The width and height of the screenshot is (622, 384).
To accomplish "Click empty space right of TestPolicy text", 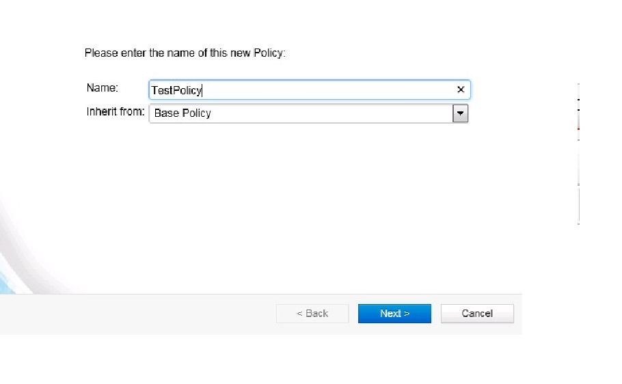I will pos(328,90).
